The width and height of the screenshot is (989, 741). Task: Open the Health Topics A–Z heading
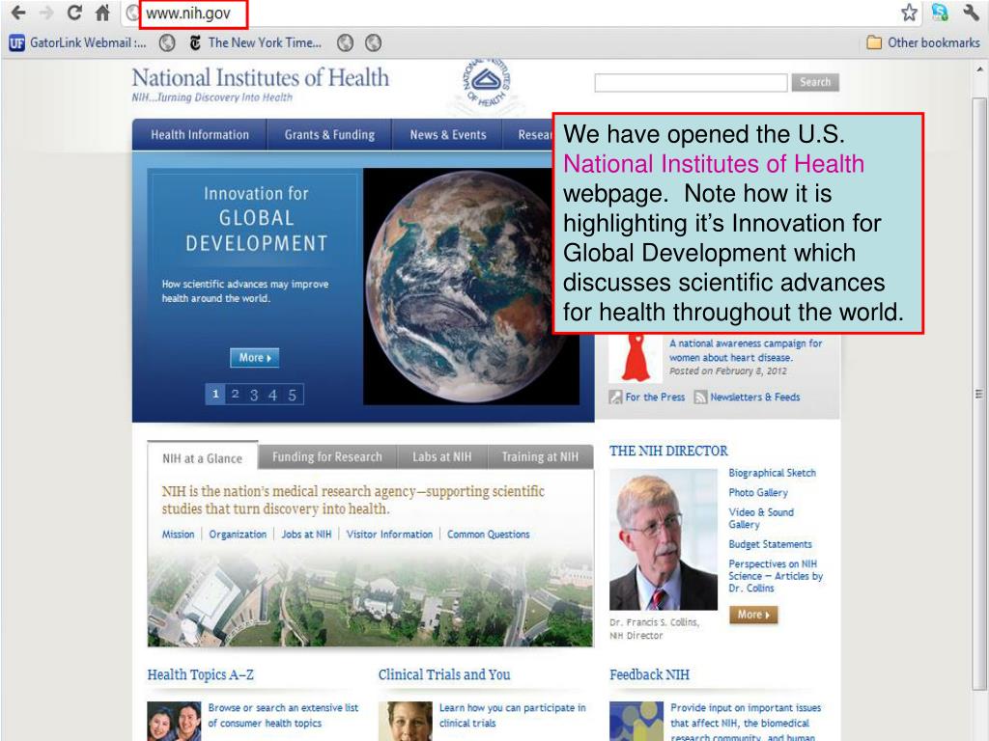(x=201, y=674)
